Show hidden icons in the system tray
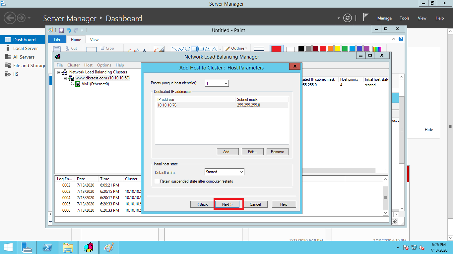Image resolution: width=453 pixels, height=254 pixels. click(x=397, y=247)
